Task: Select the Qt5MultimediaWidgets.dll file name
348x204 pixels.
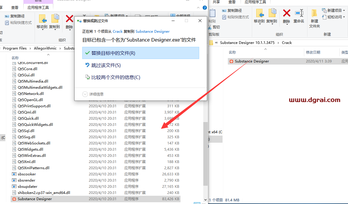Action: pyautogui.click(x=40, y=87)
